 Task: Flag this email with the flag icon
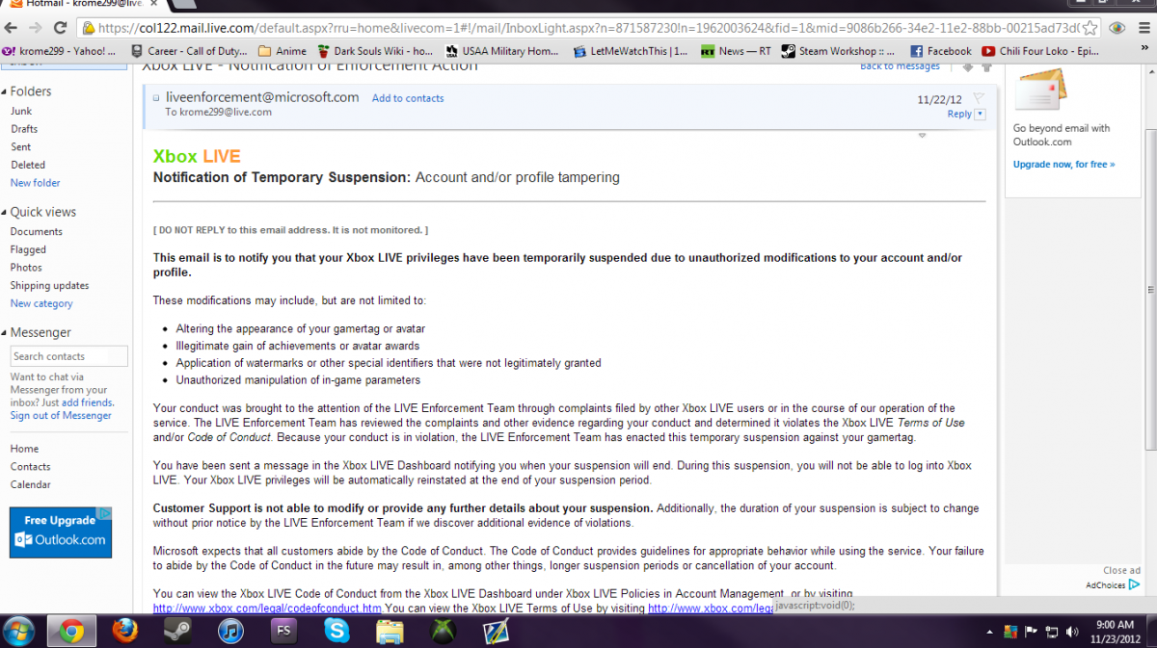(x=978, y=98)
